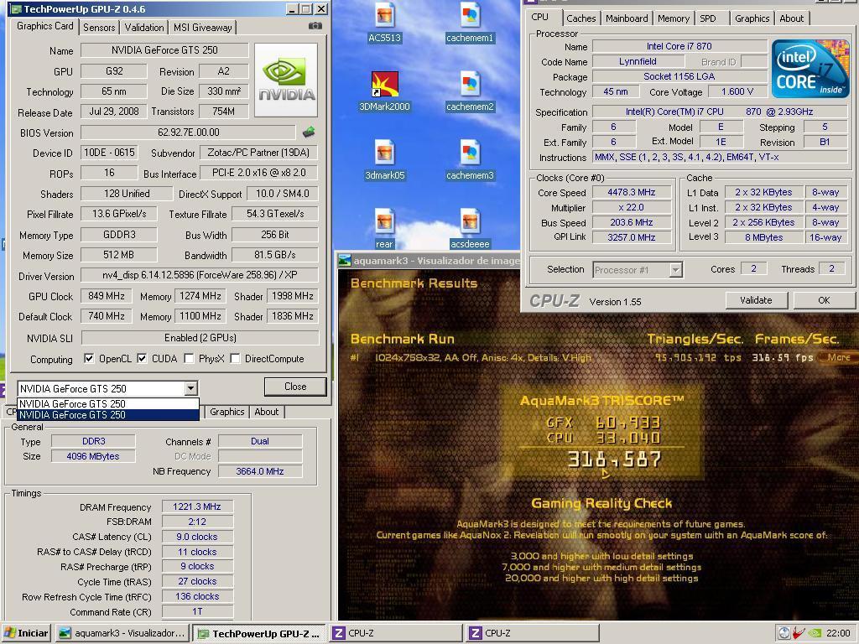Switch to the Sensors tab in GPU-Z
This screenshot has height=644, width=859.
pyautogui.click(x=99, y=28)
